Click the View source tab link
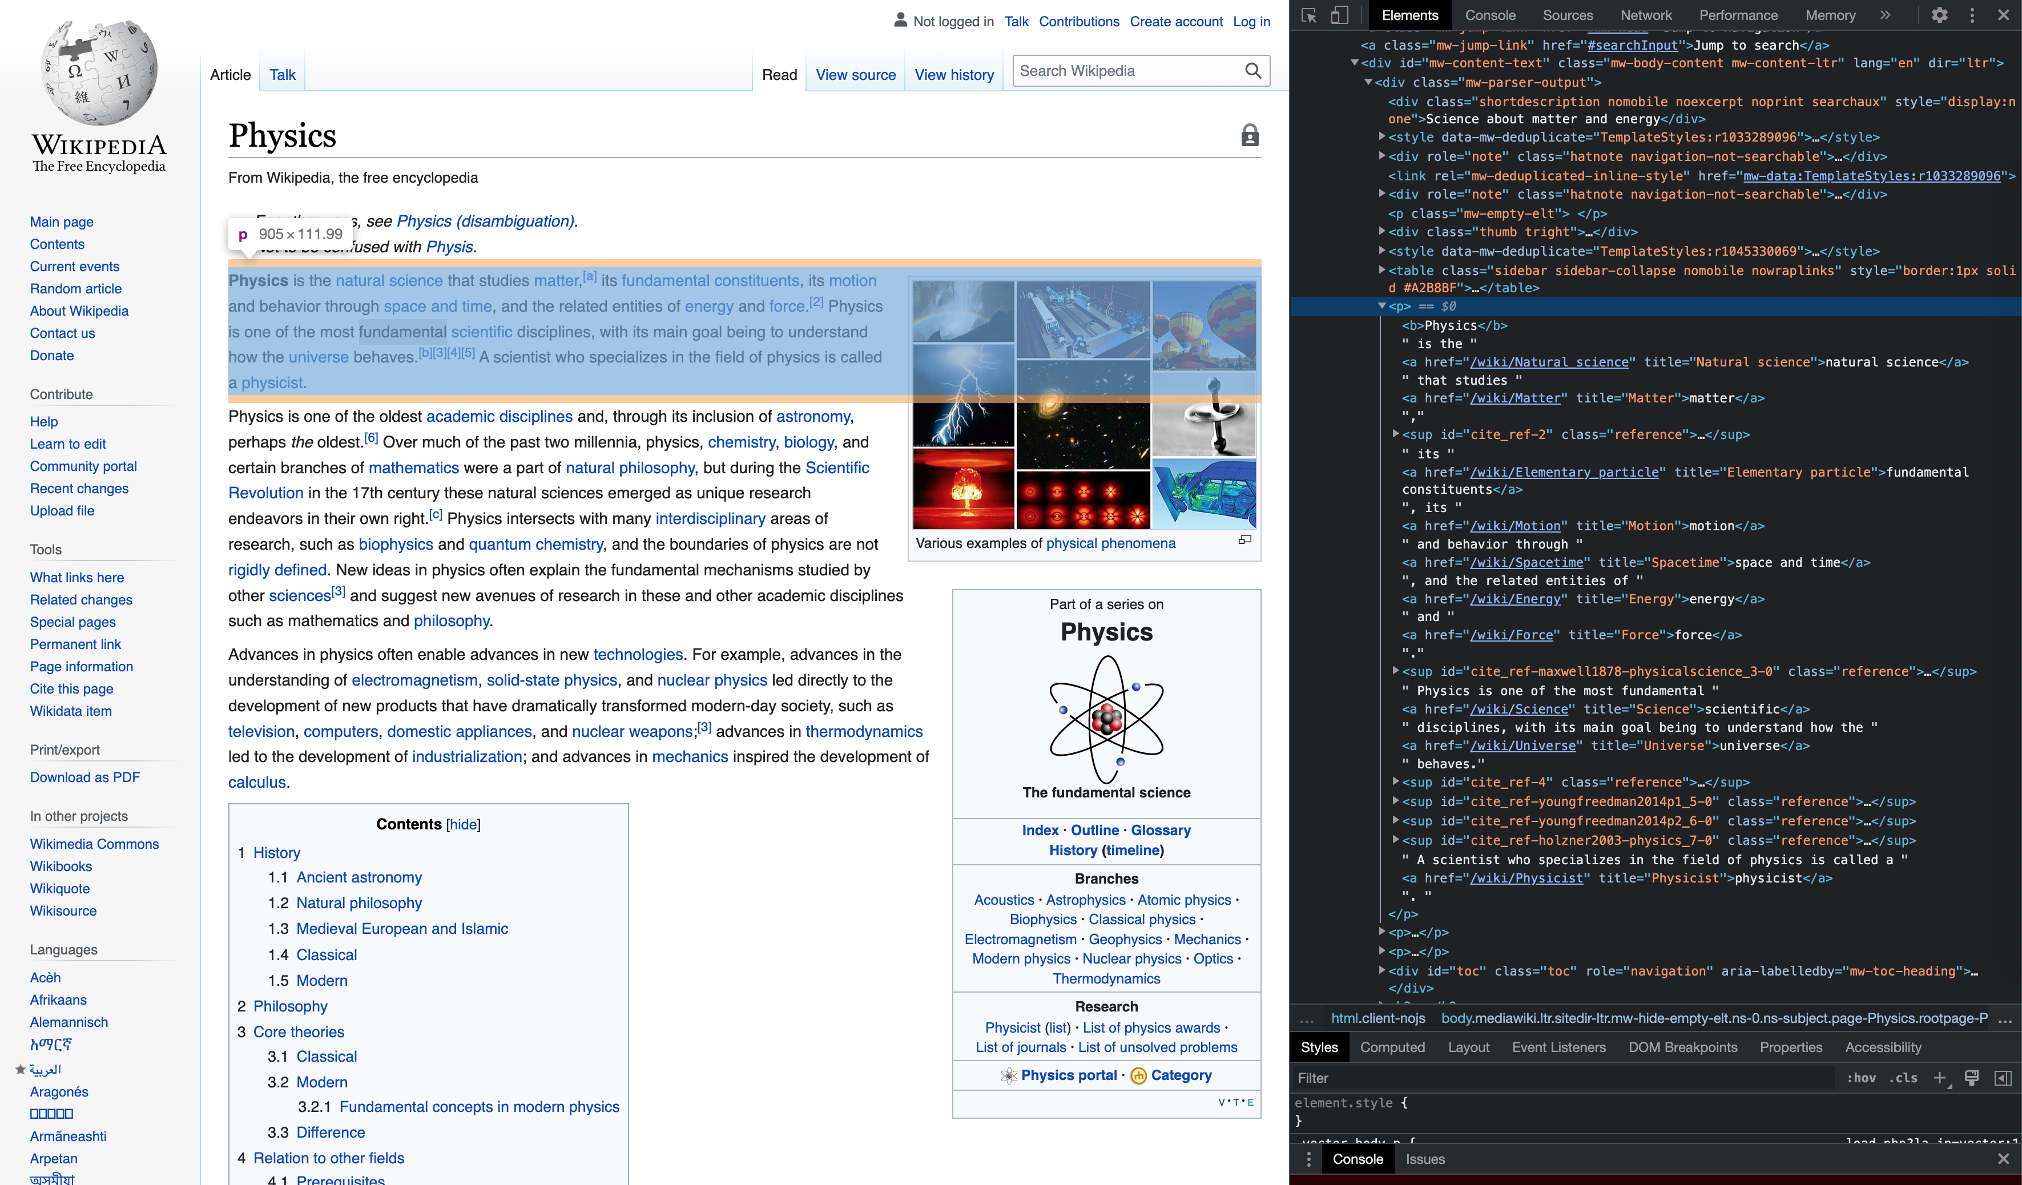The height and width of the screenshot is (1185, 2022). 855,75
